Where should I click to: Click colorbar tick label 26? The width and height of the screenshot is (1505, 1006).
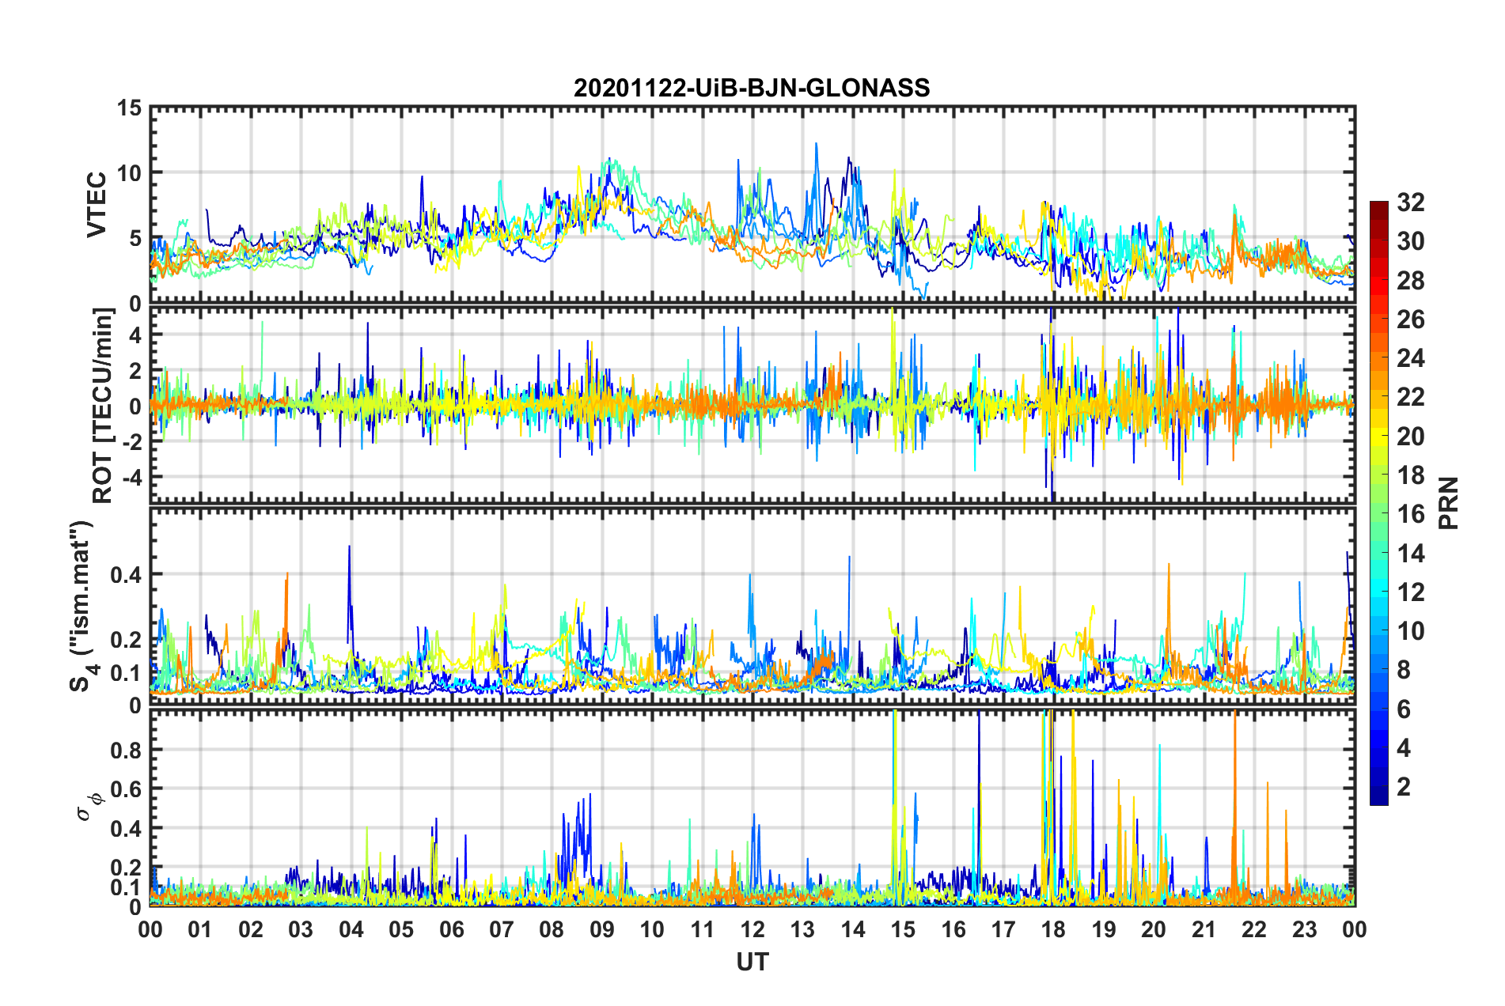pyautogui.click(x=1410, y=320)
